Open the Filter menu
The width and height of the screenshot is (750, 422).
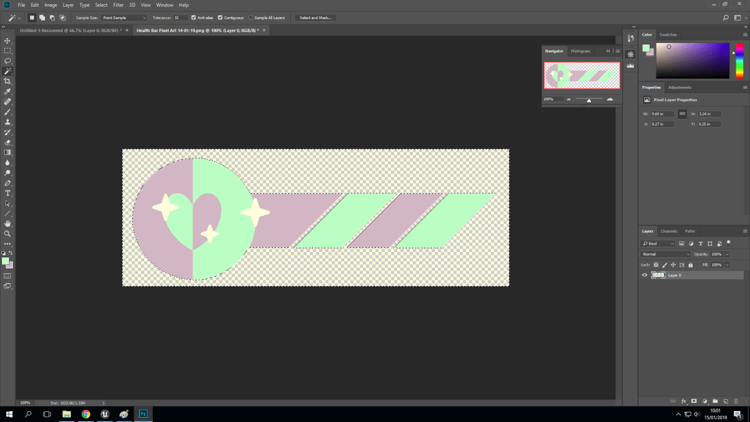pos(118,5)
